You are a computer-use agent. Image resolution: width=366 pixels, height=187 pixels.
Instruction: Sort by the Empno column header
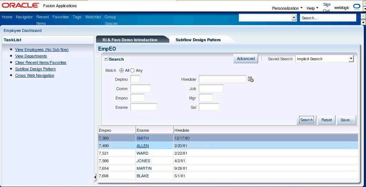117,130
